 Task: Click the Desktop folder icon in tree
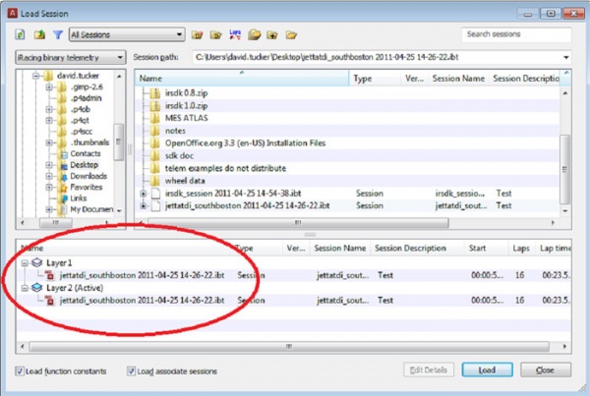tap(62, 166)
